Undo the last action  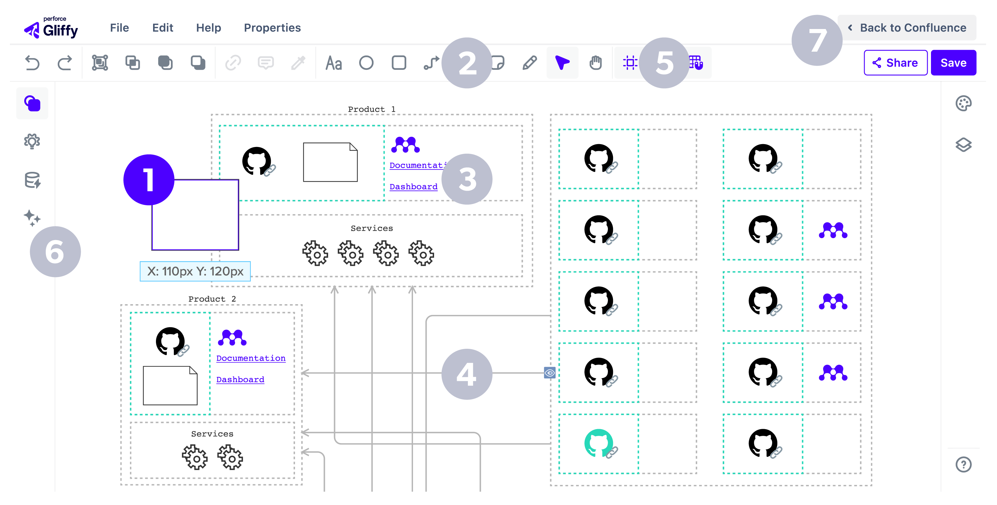(x=32, y=63)
